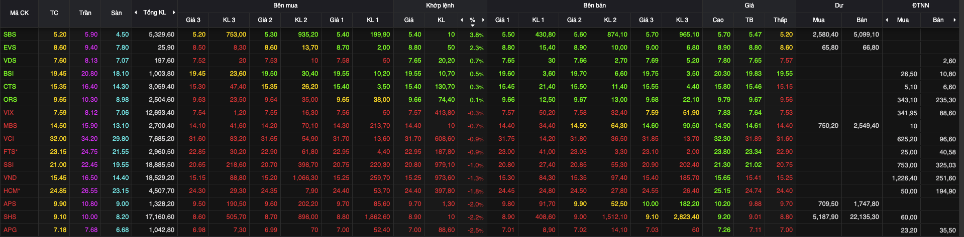This screenshot has width=964, height=237.
Task: Sort by Mã CK column header
Action: 20,13
